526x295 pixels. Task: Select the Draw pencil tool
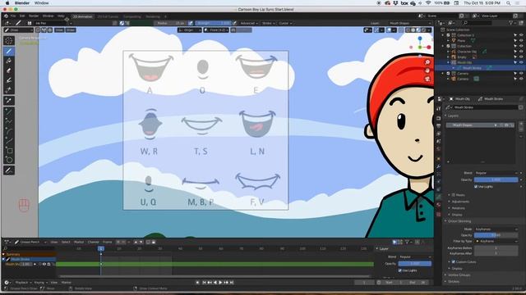(x=9, y=51)
